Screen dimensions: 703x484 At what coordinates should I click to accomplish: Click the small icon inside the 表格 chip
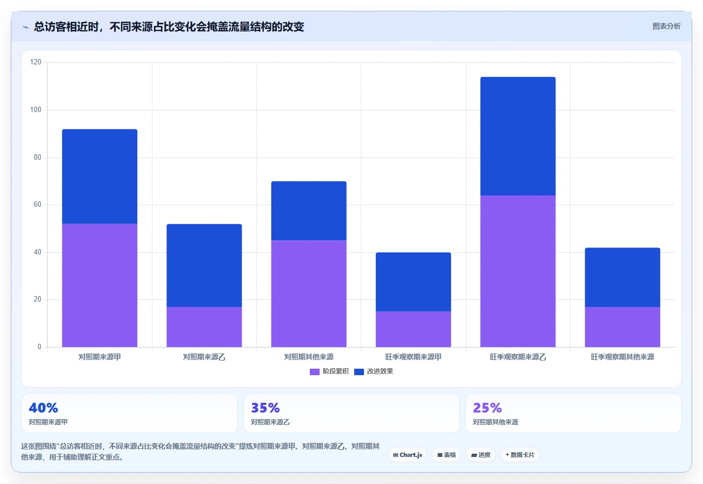click(x=440, y=455)
